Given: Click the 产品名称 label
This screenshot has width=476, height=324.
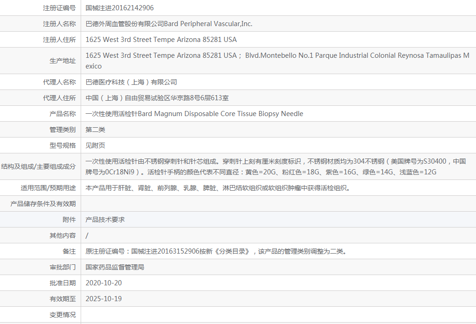Looking at the screenshot, I should (x=63, y=114).
